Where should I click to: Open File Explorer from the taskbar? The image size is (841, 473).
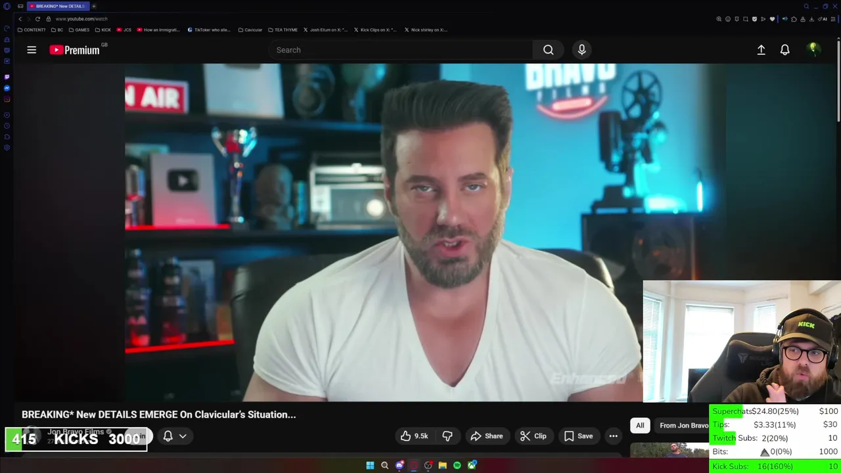(442, 466)
